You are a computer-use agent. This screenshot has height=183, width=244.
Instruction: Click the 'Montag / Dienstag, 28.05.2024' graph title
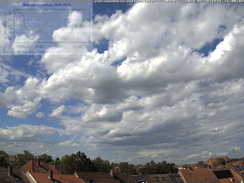pos(46,5)
